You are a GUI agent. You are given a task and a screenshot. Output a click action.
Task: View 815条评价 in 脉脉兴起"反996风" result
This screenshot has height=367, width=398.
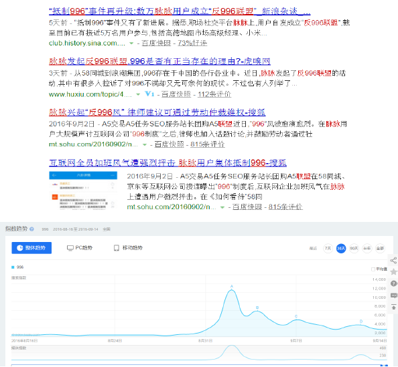pos(208,144)
